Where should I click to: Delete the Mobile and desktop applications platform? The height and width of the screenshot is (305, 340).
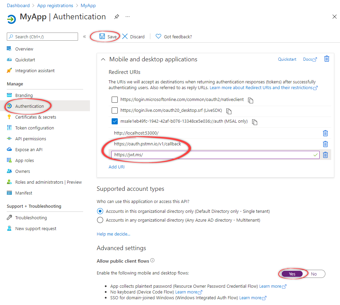pyautogui.click(x=326, y=59)
